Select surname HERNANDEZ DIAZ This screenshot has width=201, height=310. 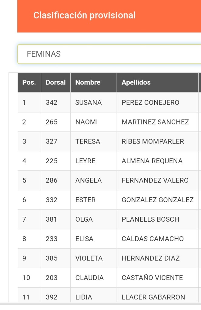tap(151, 258)
